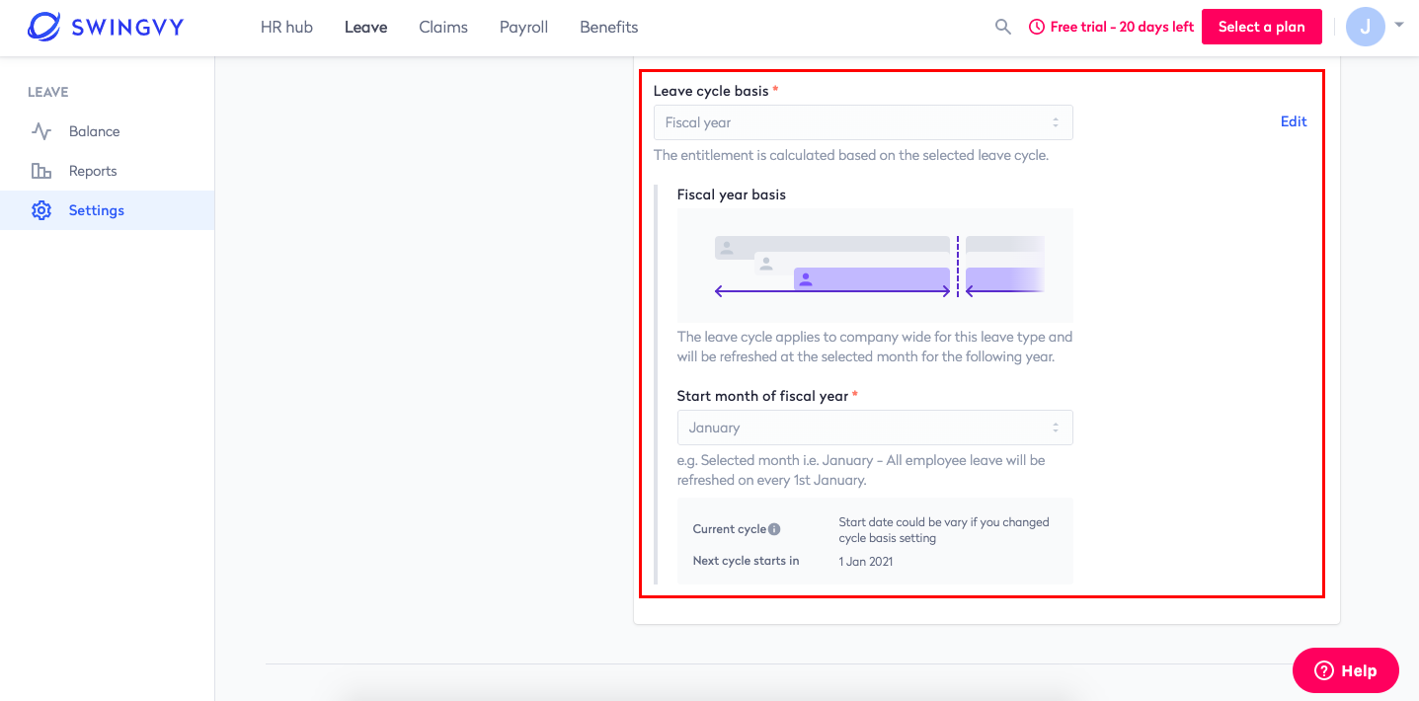The width and height of the screenshot is (1419, 701).
Task: Open the Start month of fiscal year dropdown
Action: point(875,428)
